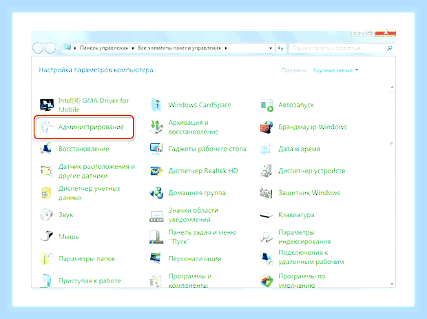Open the Администрирование link text
The image size is (427, 319).
[91, 127]
